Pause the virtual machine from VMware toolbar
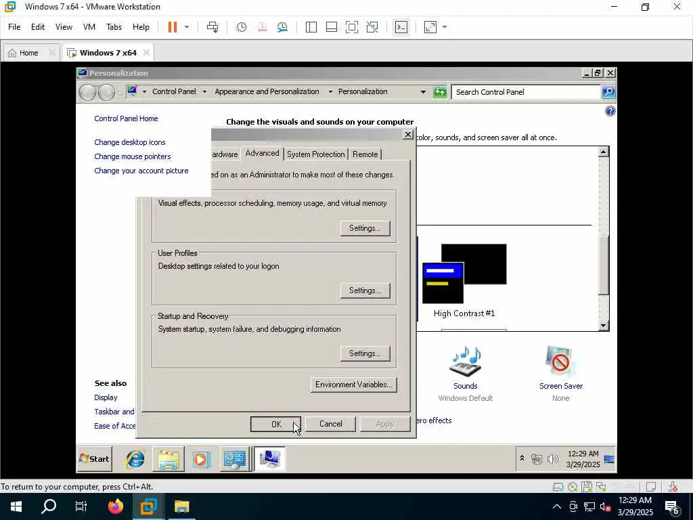The image size is (693, 520). 173,27
